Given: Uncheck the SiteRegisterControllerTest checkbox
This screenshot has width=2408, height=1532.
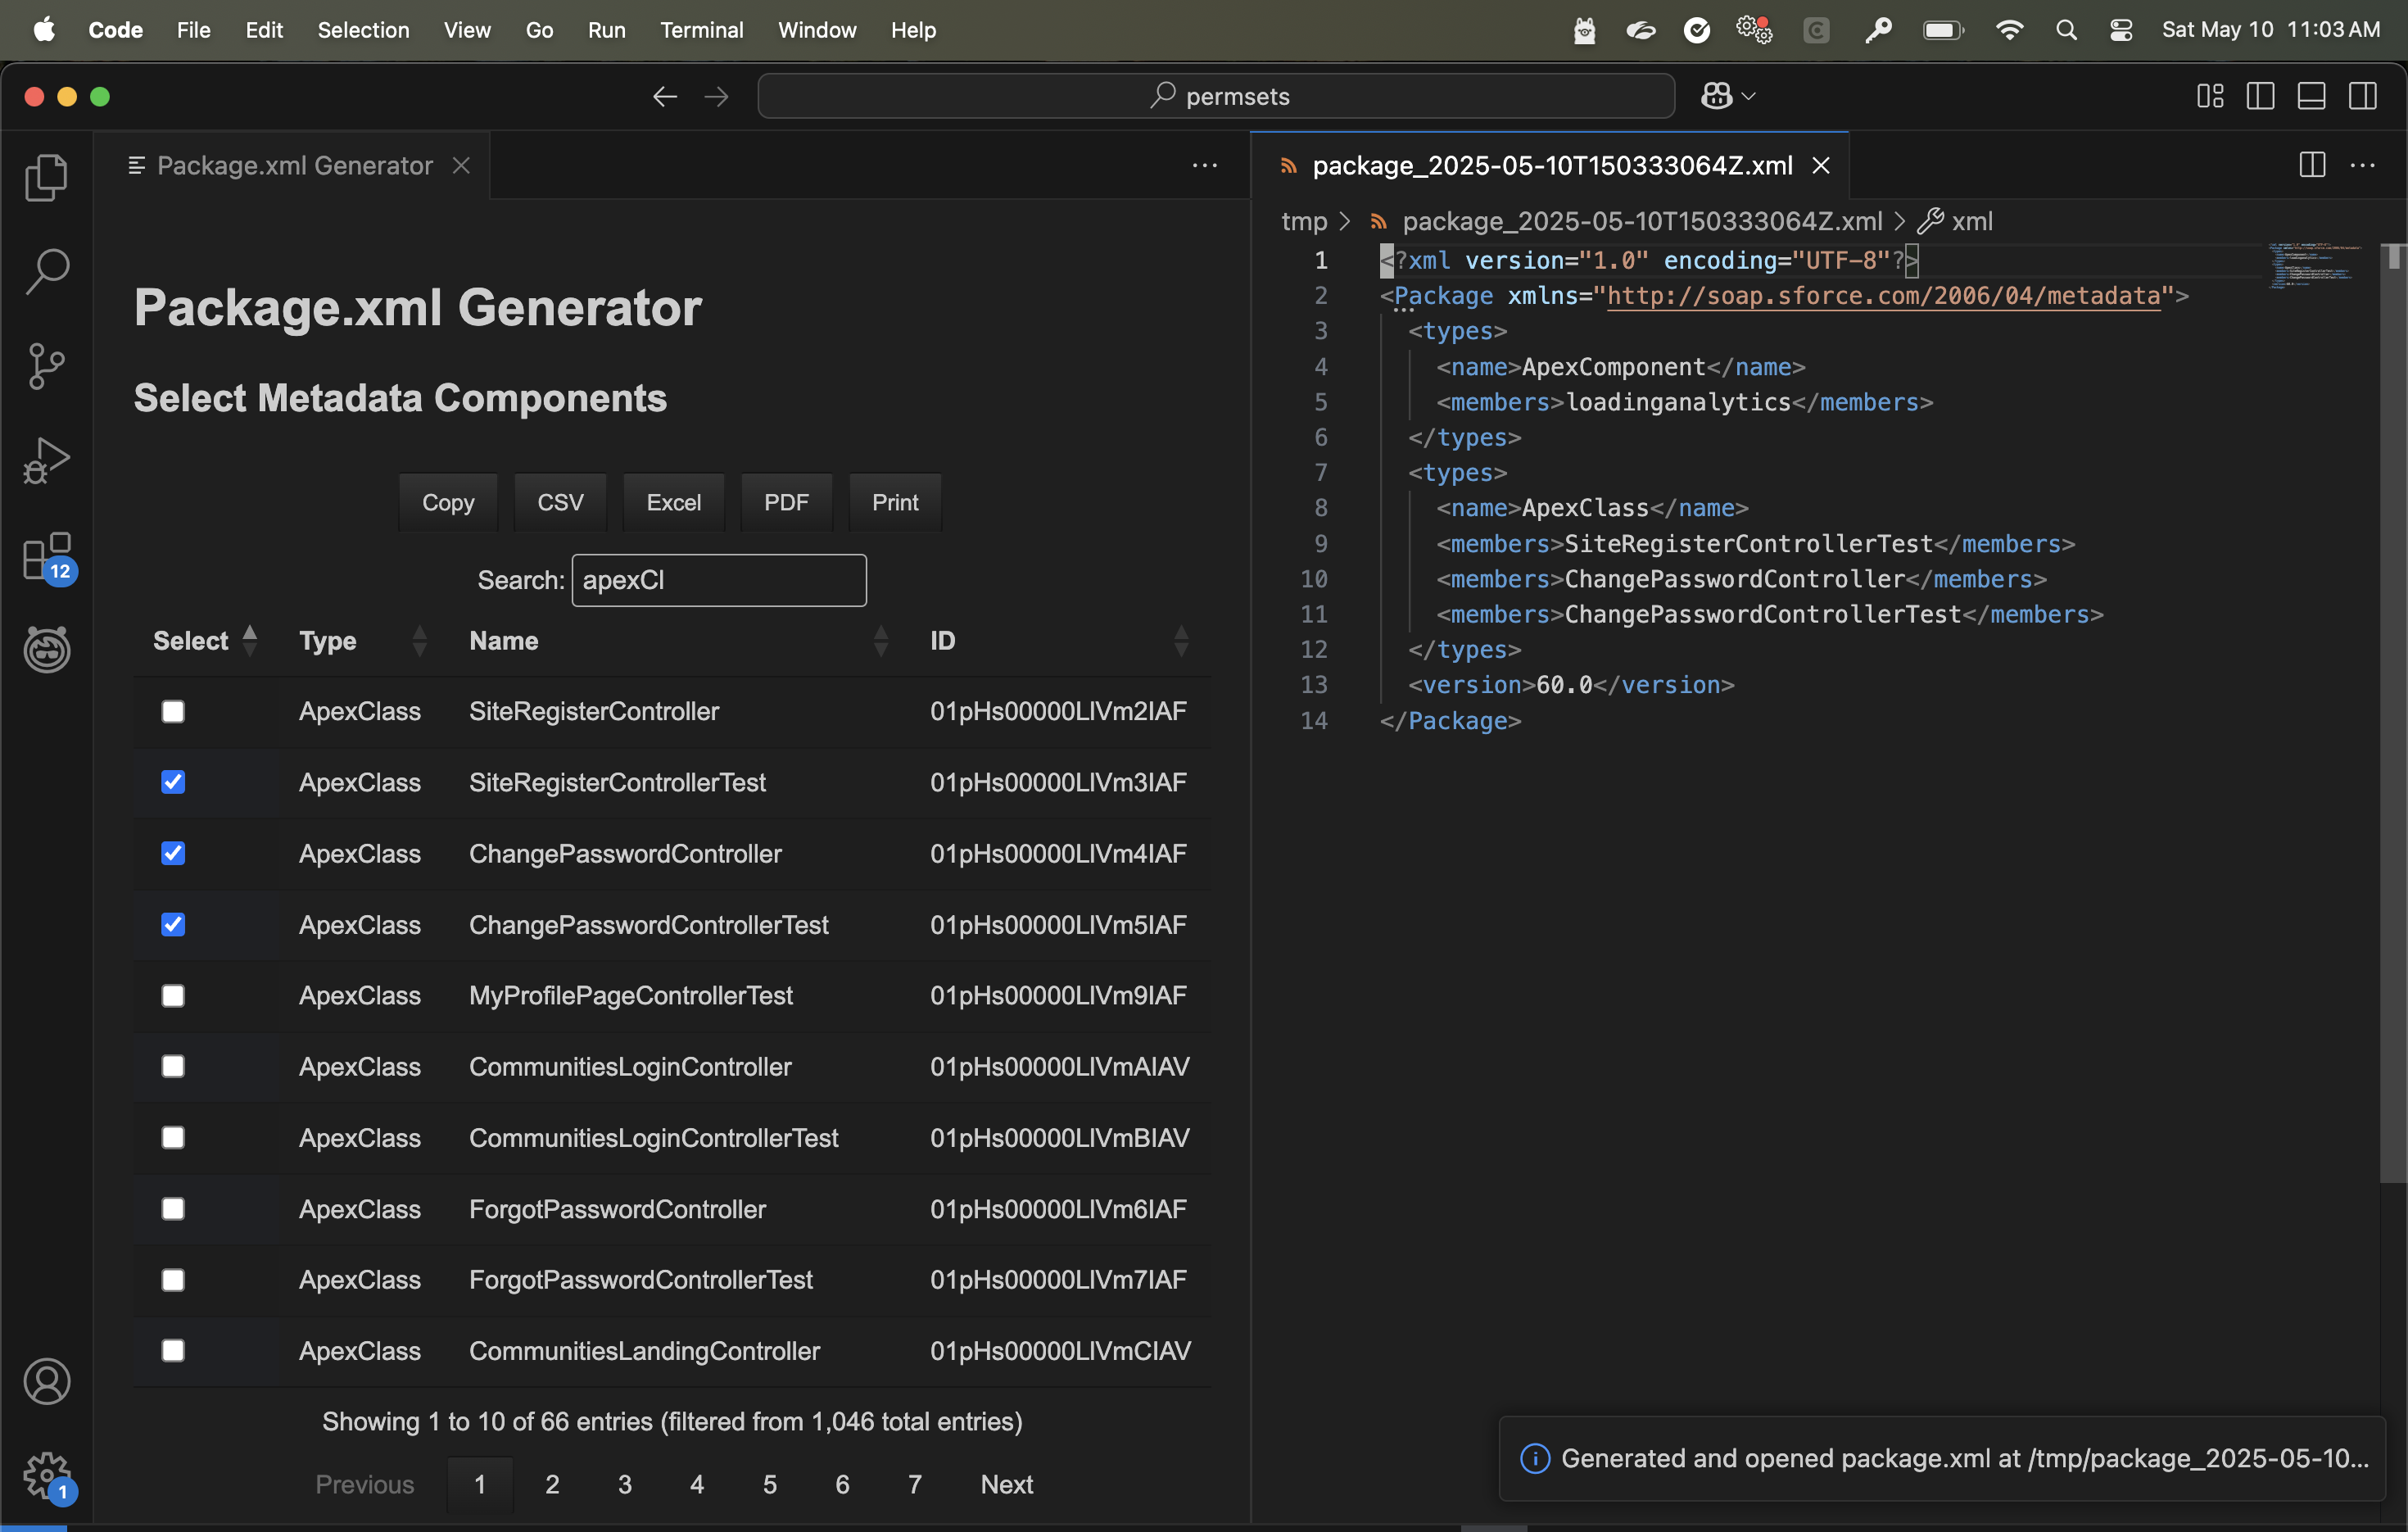Looking at the screenshot, I should 173,782.
